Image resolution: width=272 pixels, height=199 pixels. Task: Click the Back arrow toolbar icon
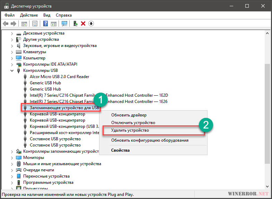click(6, 23)
